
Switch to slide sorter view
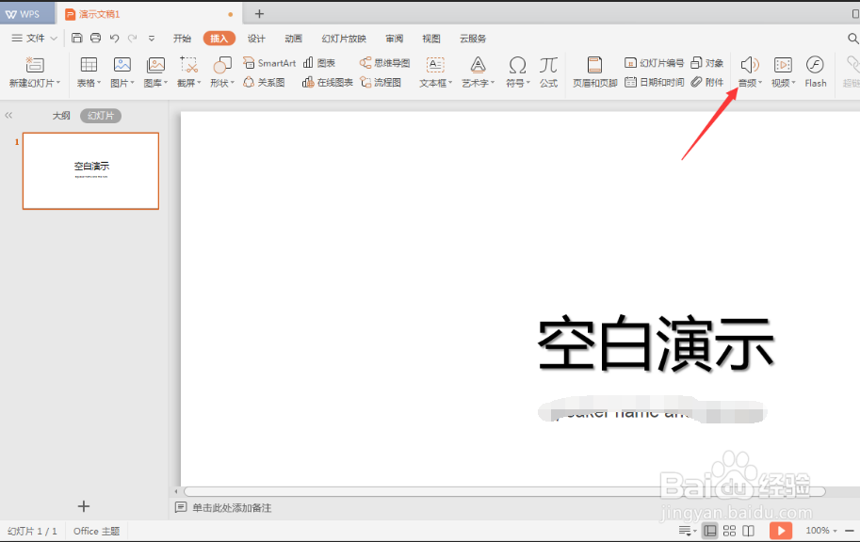[x=729, y=531]
